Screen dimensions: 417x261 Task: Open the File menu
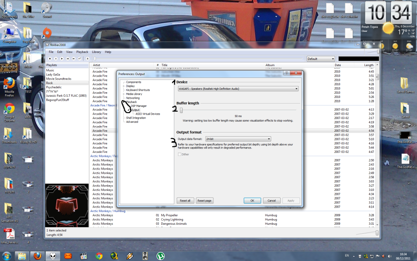[51, 52]
